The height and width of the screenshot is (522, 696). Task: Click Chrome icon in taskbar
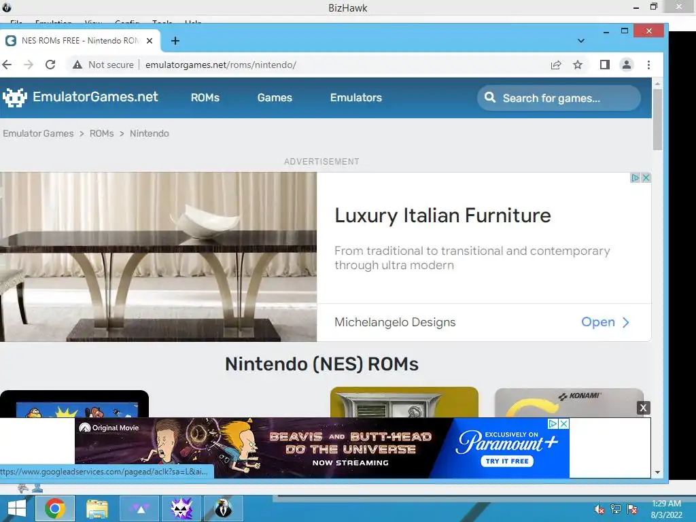[x=54, y=508]
